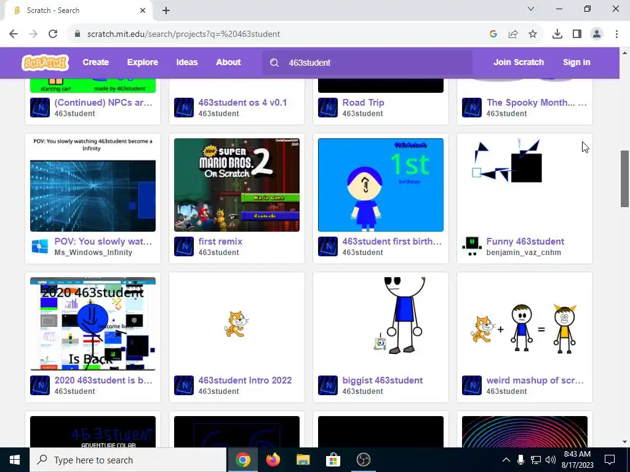This screenshot has height=472, width=630.
Task: Expand the tab search chevron
Action: coord(531,9)
